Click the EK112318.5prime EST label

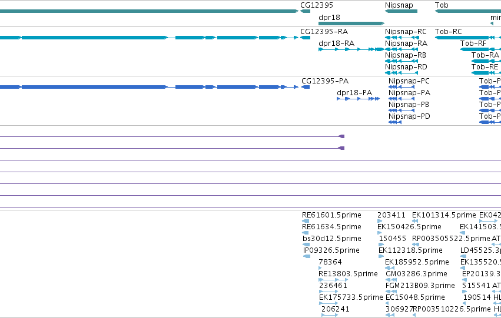coord(410,250)
